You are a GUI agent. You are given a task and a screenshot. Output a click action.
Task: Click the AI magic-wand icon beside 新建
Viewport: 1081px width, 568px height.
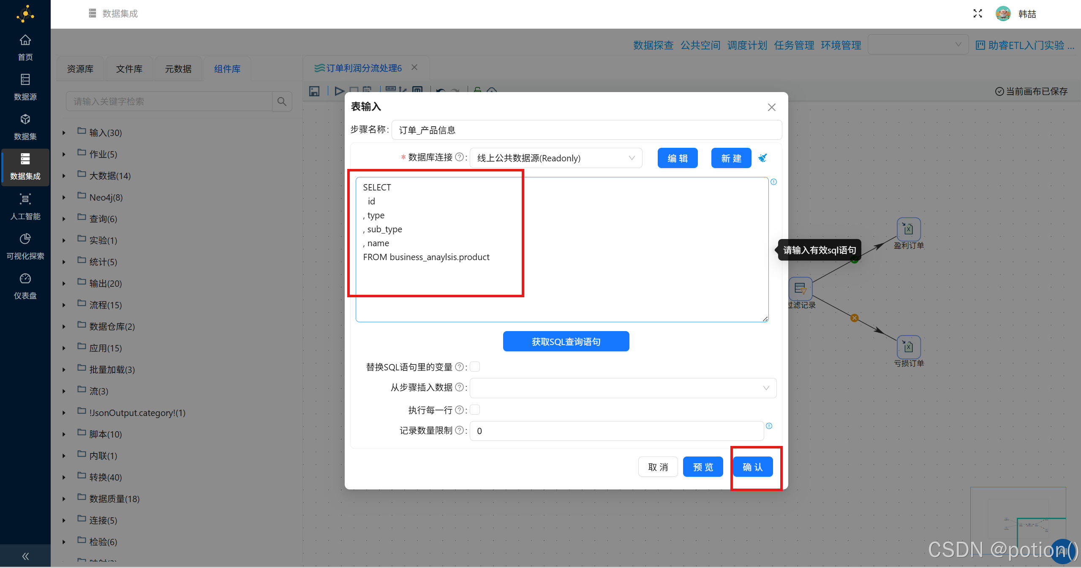click(763, 158)
